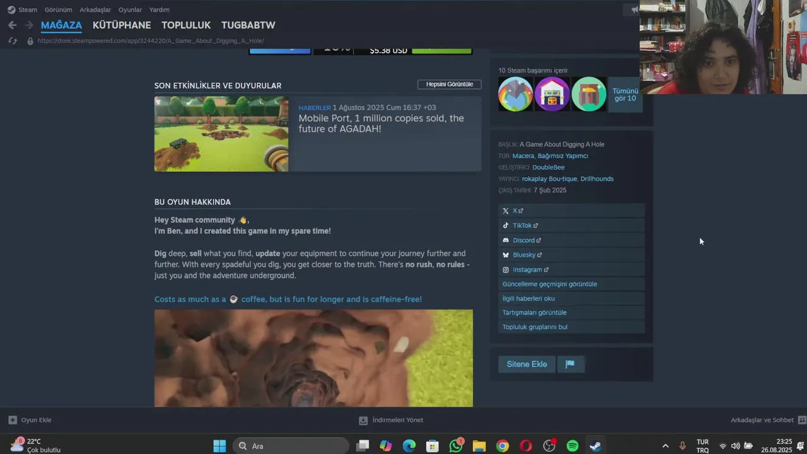Open the dig site news thumbnail

(x=221, y=134)
